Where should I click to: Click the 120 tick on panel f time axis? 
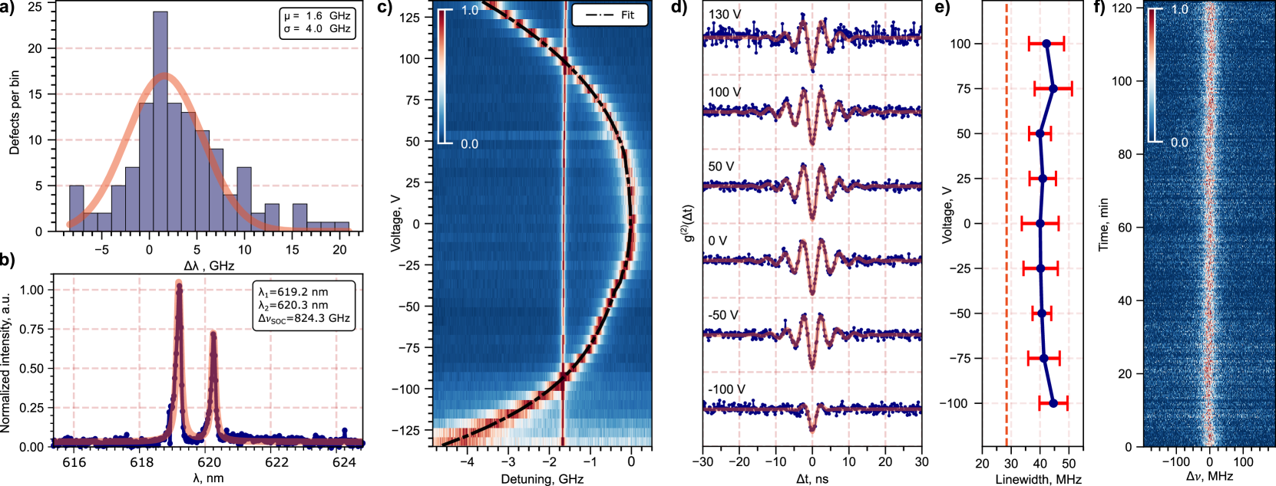(x=1124, y=8)
